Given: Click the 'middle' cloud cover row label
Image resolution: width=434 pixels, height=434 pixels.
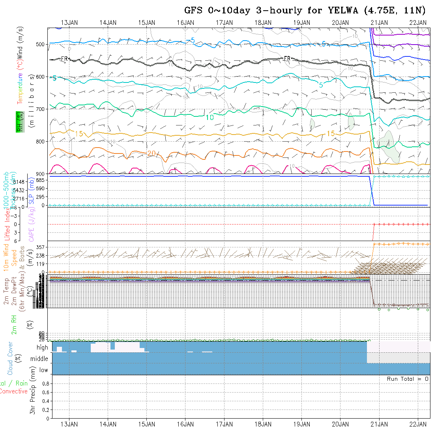Looking at the screenshot, I should pyautogui.click(x=39, y=359).
